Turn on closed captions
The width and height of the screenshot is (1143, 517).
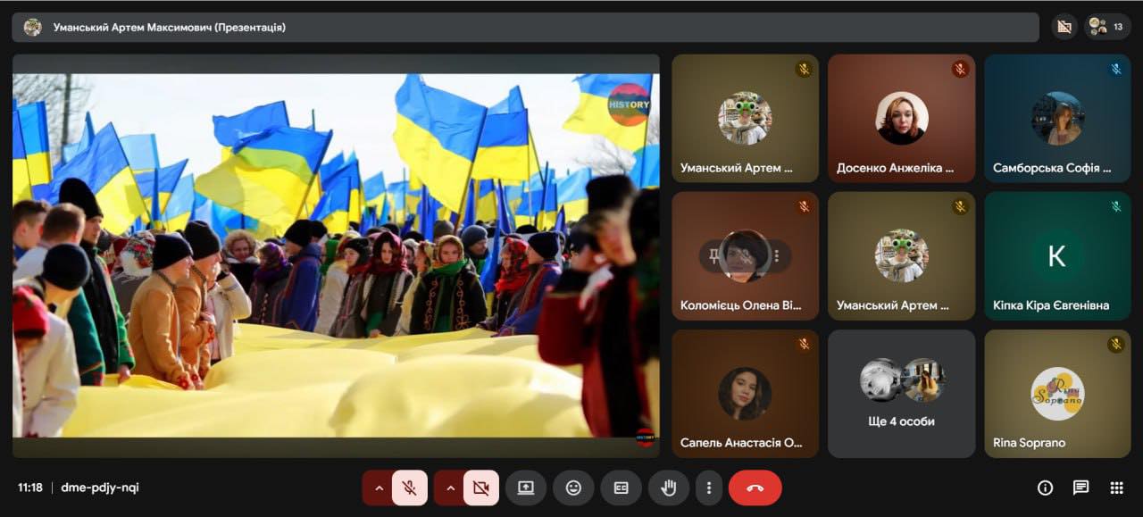[621, 488]
